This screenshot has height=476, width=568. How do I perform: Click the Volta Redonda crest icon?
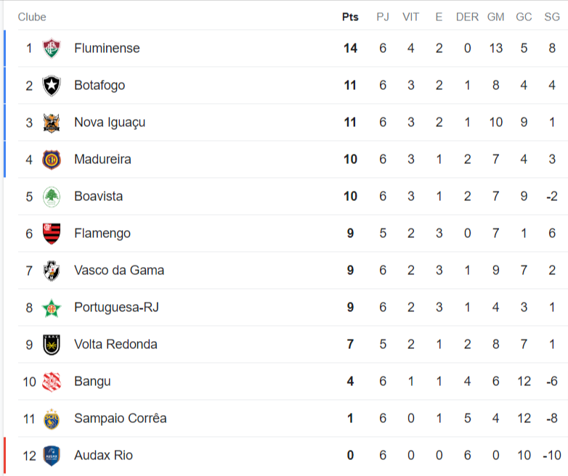pyautogui.click(x=52, y=345)
